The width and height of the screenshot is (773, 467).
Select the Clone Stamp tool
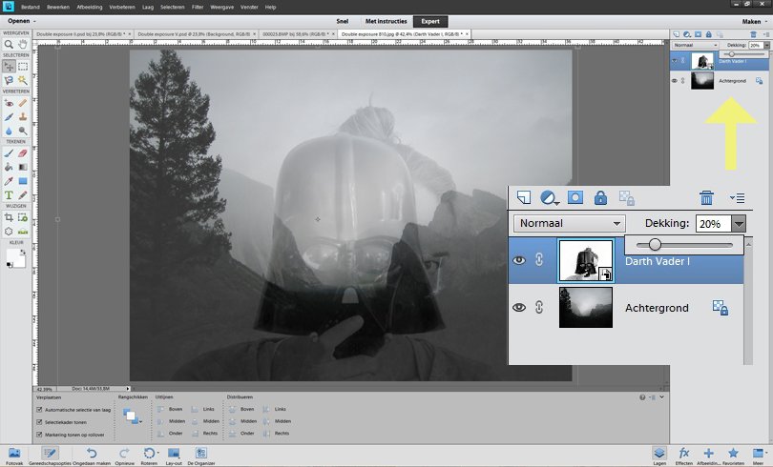[x=23, y=116]
